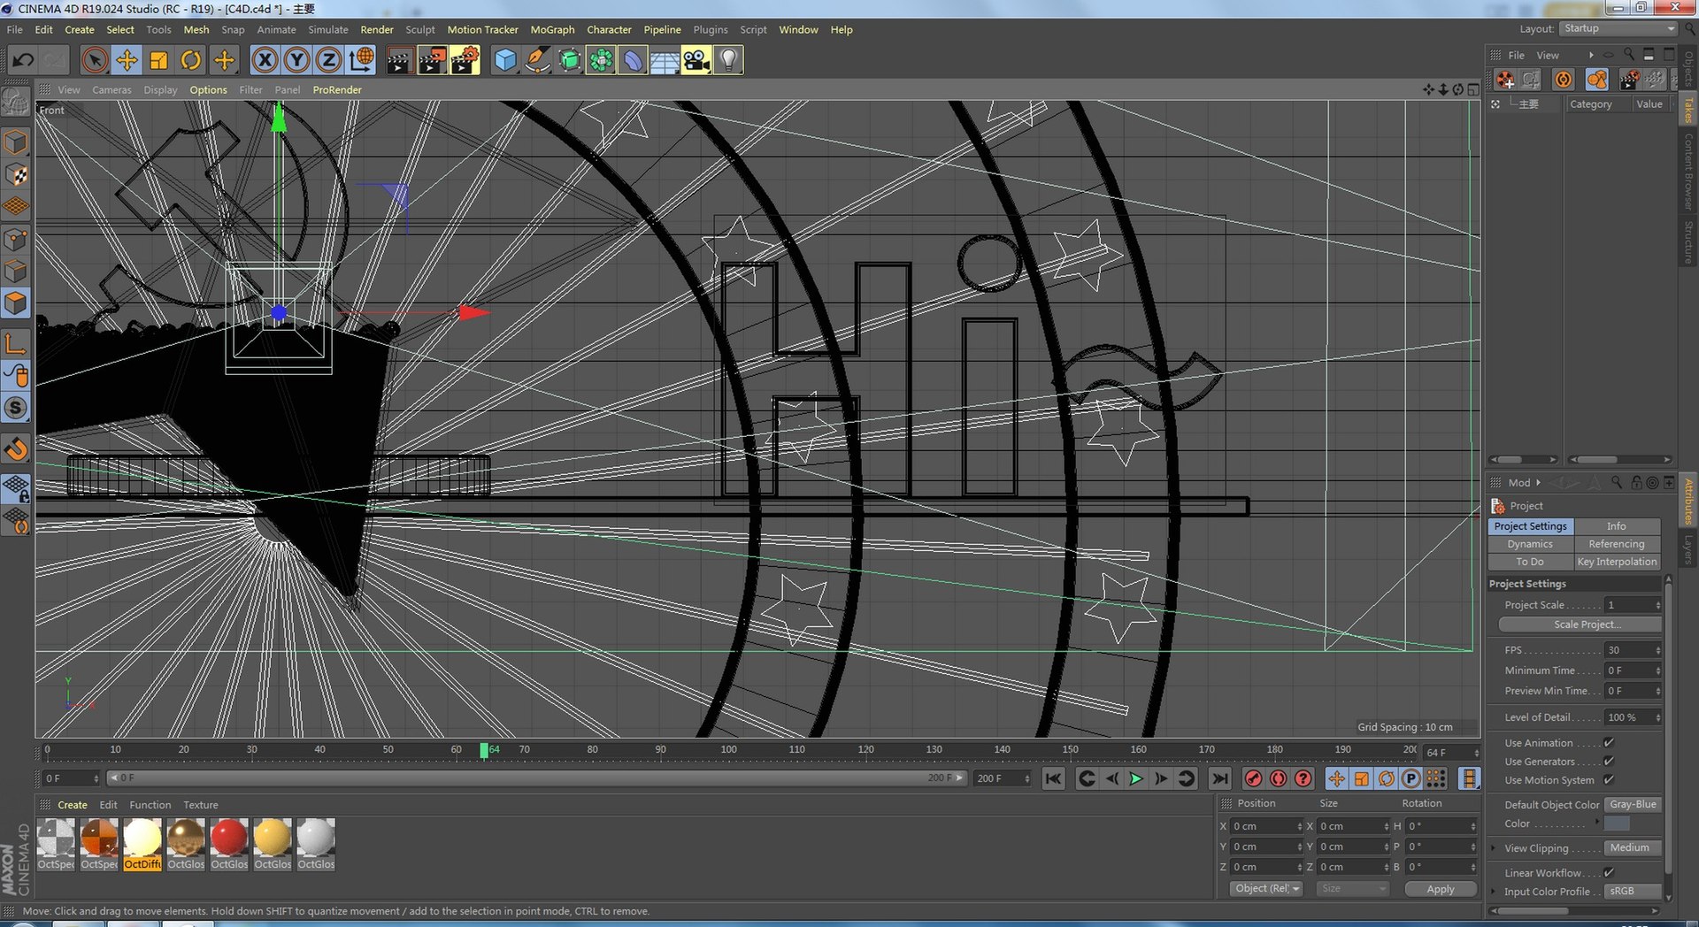Click the Record Active Objects keyframe button
The width and height of the screenshot is (1699, 927).
point(1253,778)
